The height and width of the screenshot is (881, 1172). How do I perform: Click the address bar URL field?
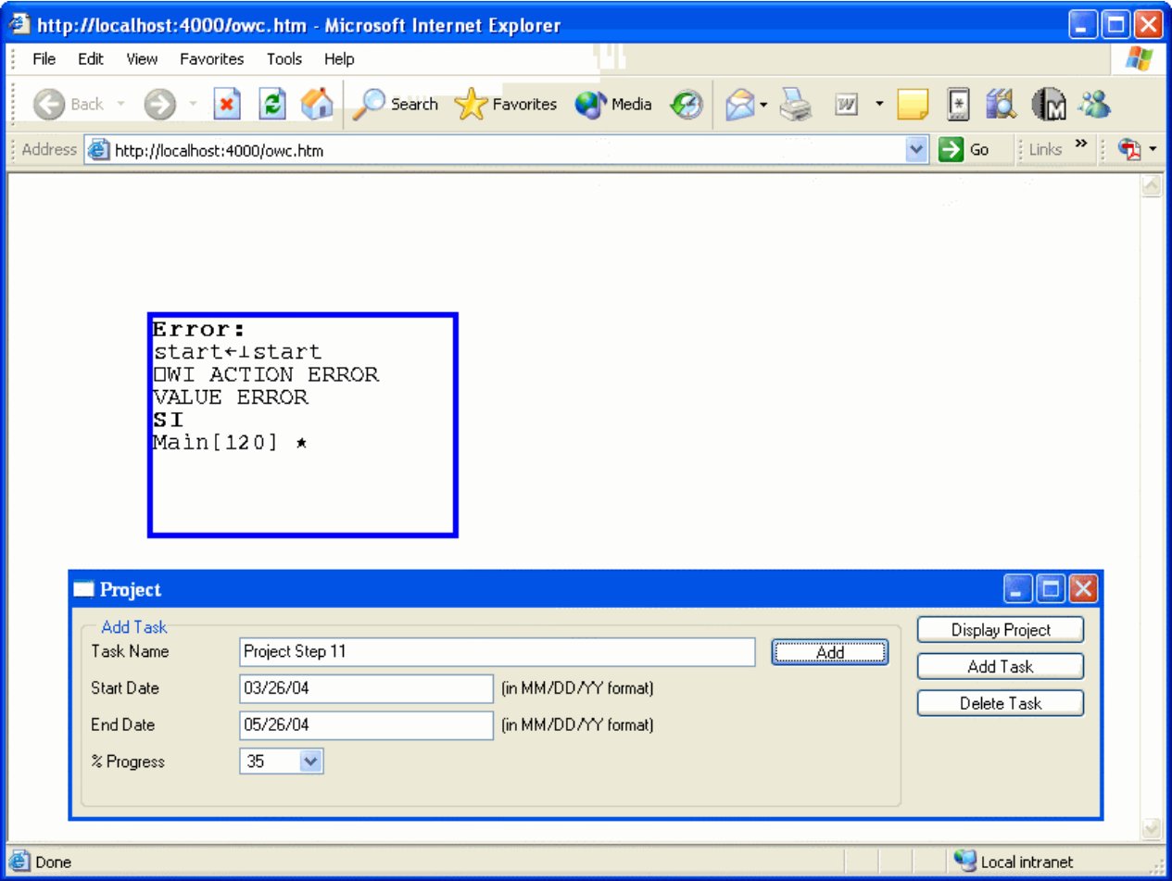[x=507, y=150]
